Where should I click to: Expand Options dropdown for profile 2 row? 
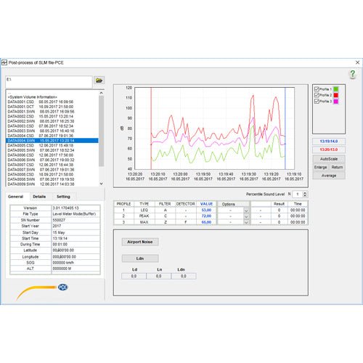(x=246, y=216)
